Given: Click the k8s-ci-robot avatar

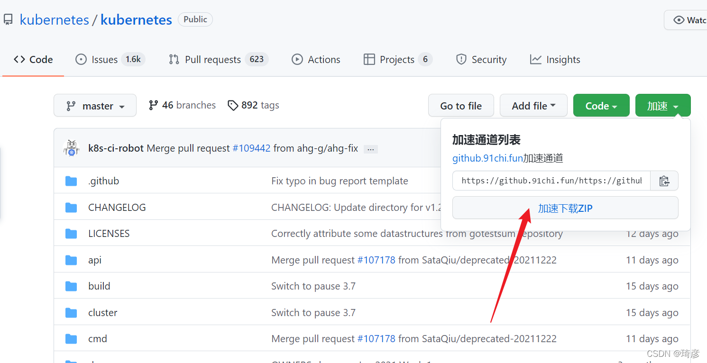Looking at the screenshot, I should [x=71, y=148].
